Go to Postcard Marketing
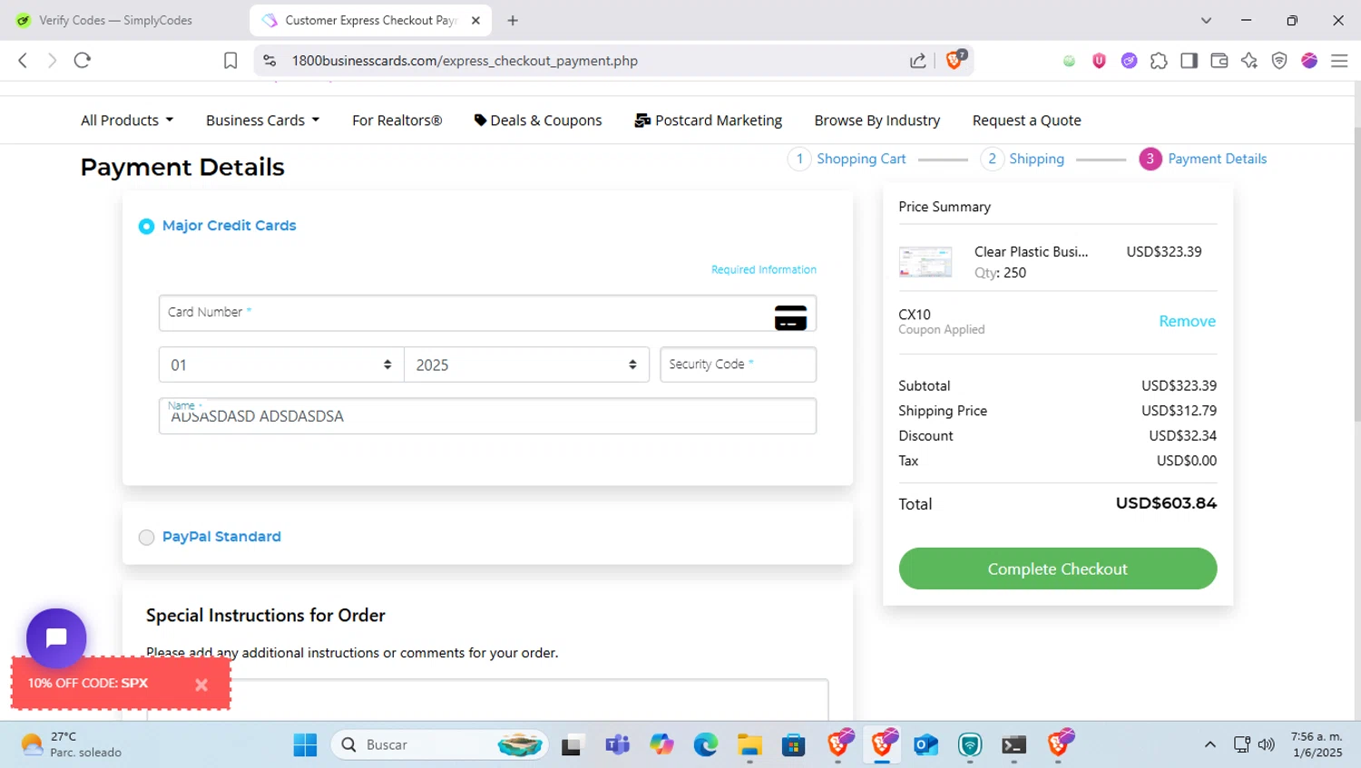The height and width of the screenshot is (768, 1361). [708, 121]
